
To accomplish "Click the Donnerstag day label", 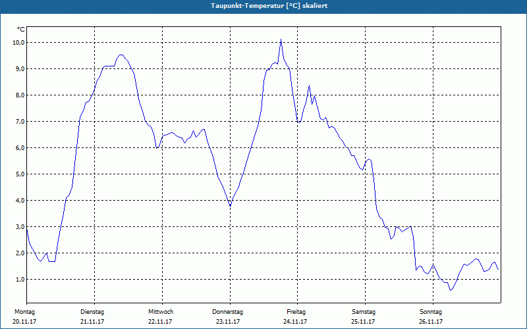I will pos(227,312).
